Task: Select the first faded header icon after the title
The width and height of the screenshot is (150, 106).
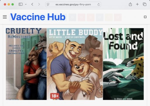Action: (72, 17)
